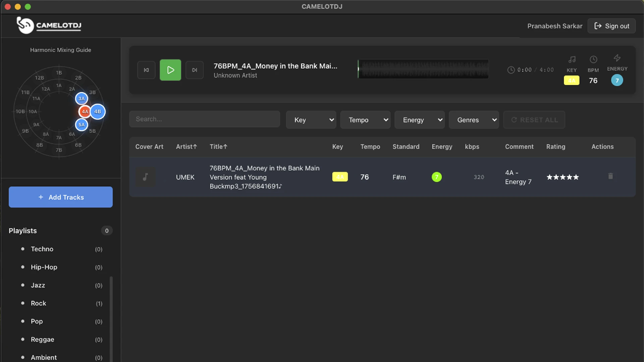
Task: Click the Reset All button
Action: point(534,120)
